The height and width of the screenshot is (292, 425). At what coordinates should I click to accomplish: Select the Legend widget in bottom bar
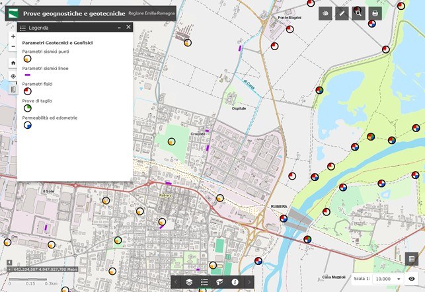pyautogui.click(x=204, y=282)
